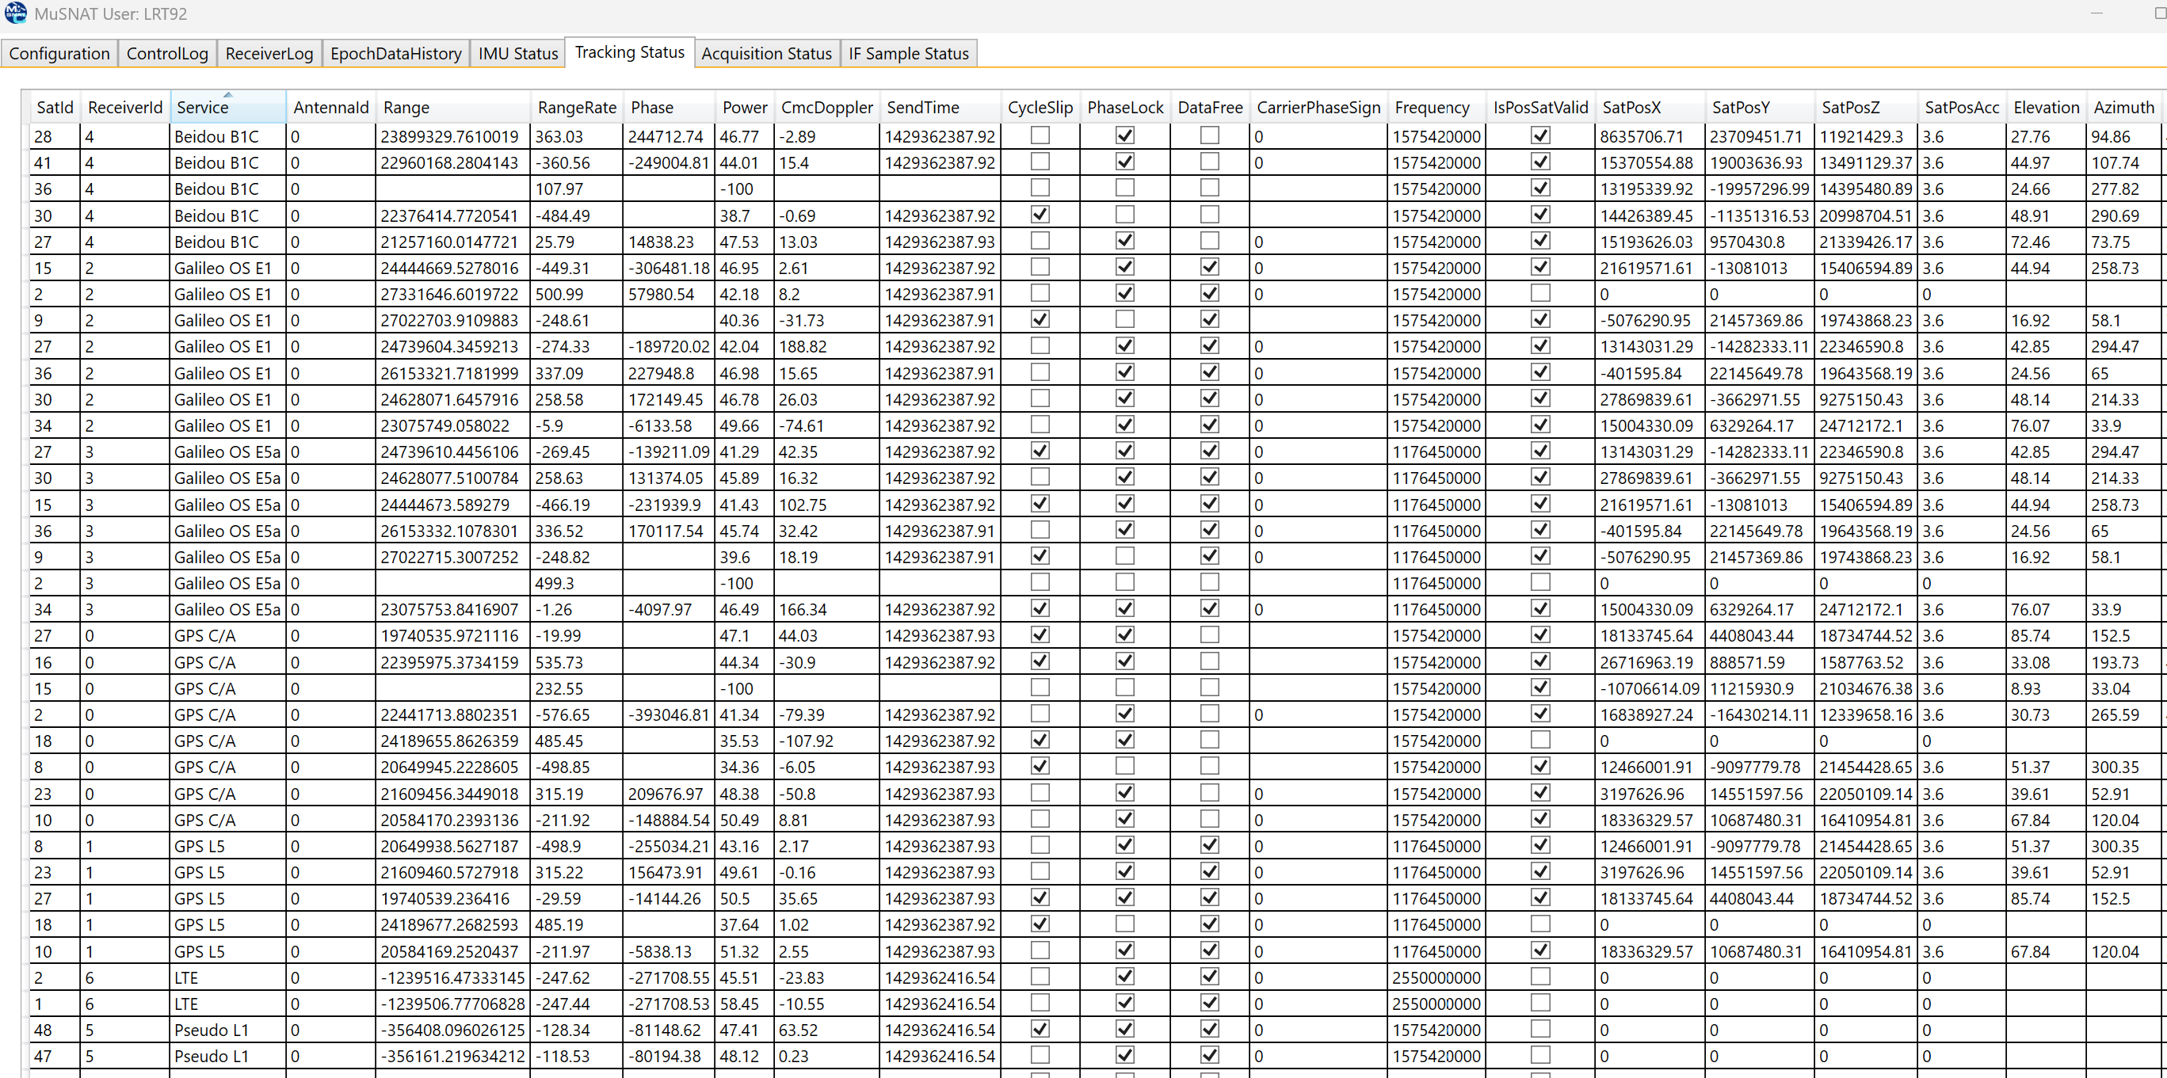Open the IF Sample Status tab
Screen dimensions: 2167x1078
[x=908, y=54]
